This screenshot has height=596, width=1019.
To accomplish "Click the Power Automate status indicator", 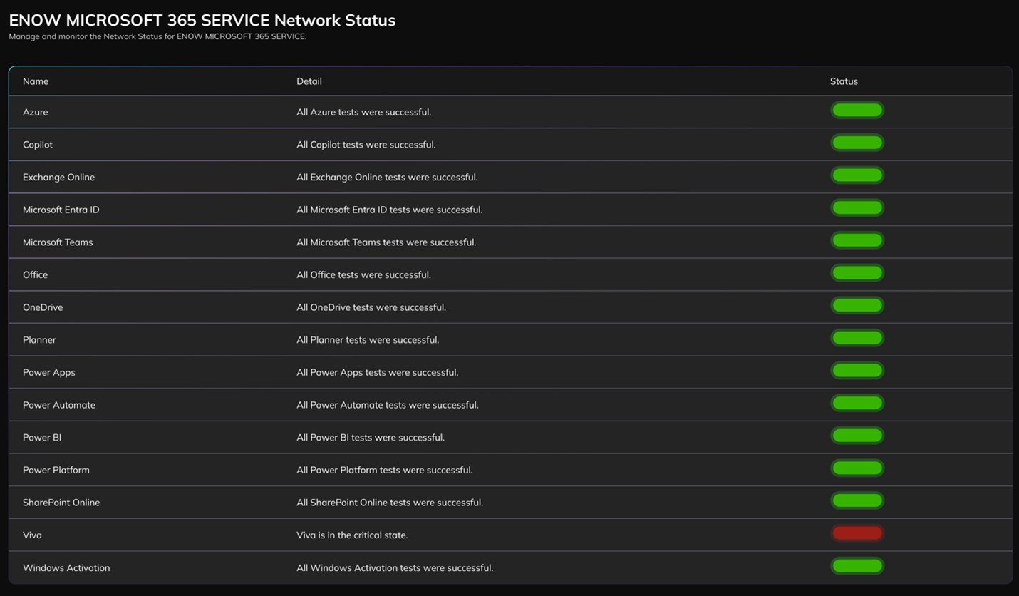I will click(857, 404).
